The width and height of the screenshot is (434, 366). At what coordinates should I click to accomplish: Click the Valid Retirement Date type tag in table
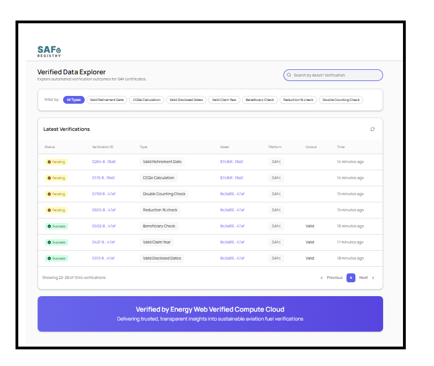pos(162,162)
